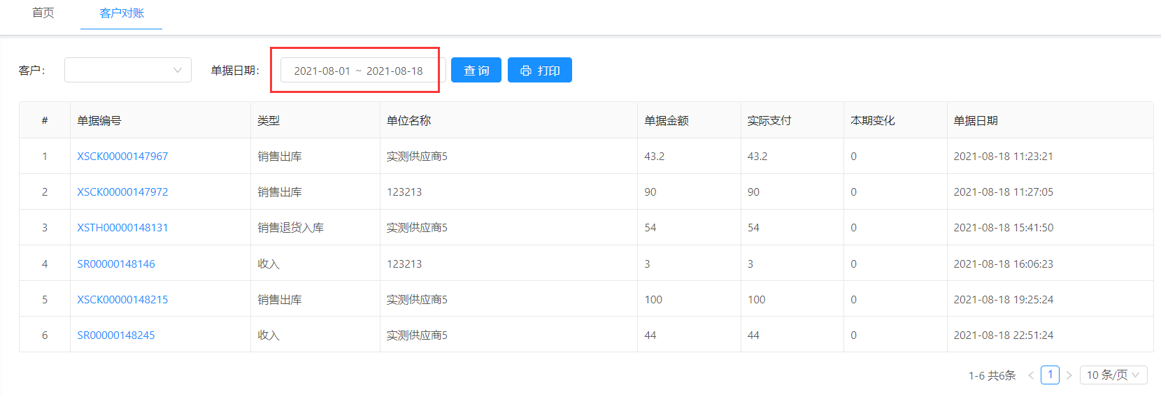Screen dimensions: 1161x397
Task: Open document link XSCK00000148215
Action: coord(122,299)
